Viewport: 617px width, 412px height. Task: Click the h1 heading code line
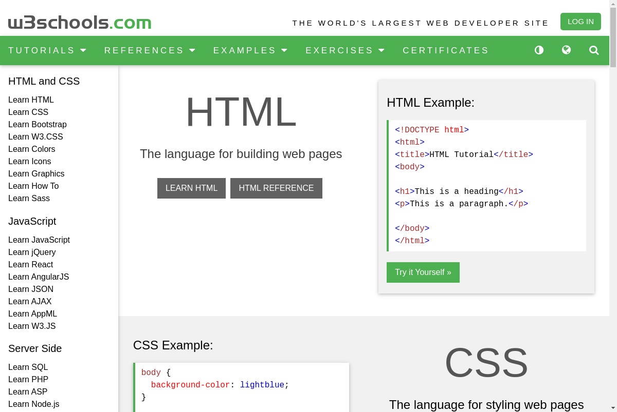pyautogui.click(x=459, y=192)
